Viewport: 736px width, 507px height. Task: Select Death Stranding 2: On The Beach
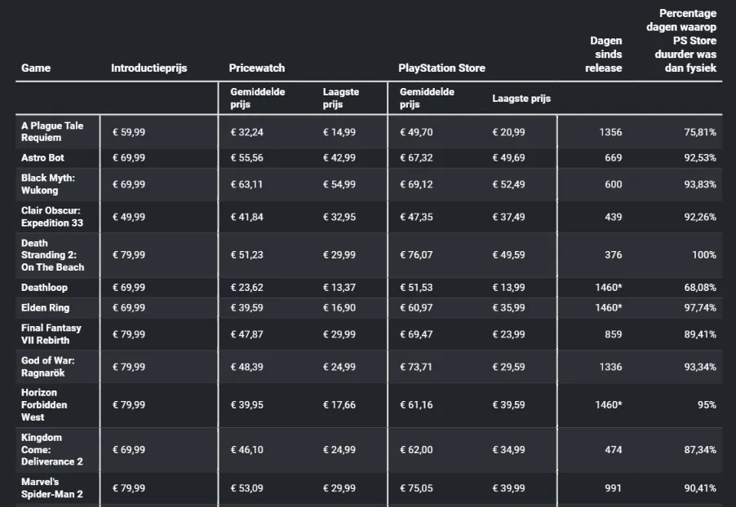click(52, 255)
